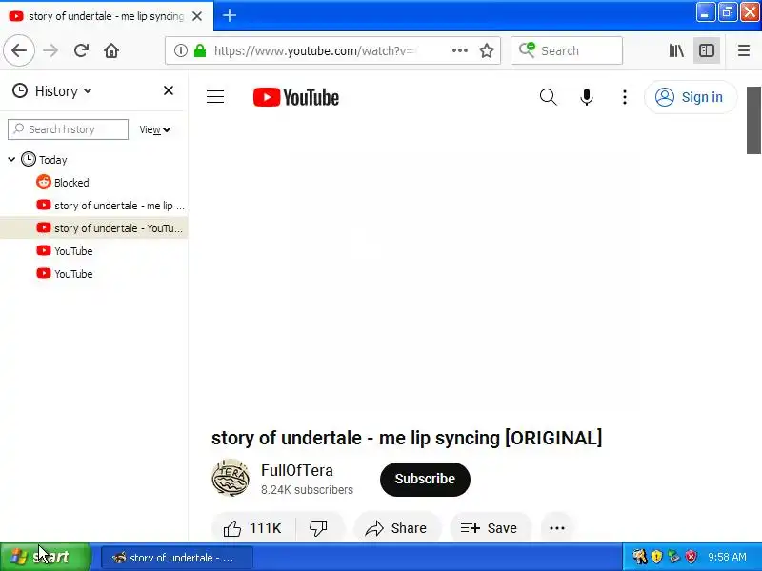Click the forward navigation arrow
The width and height of the screenshot is (762, 571).
(x=50, y=50)
